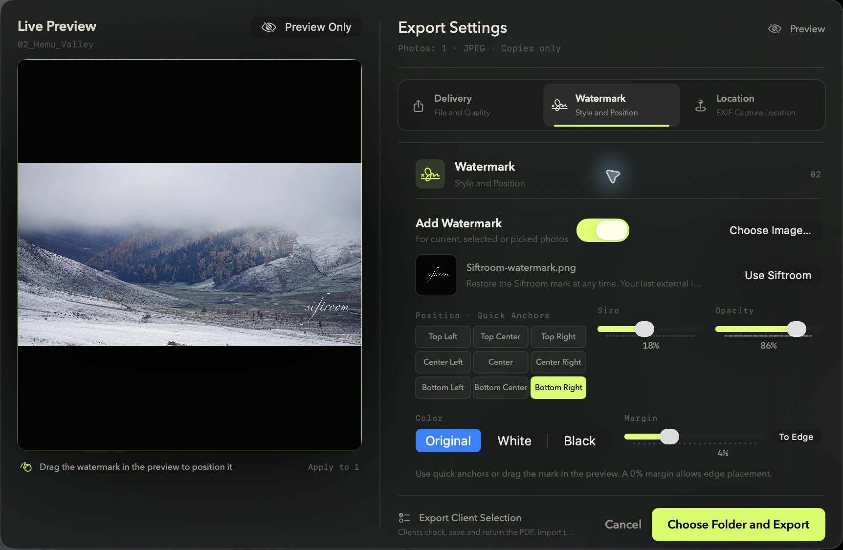Anchor watermark to Center

(501, 362)
